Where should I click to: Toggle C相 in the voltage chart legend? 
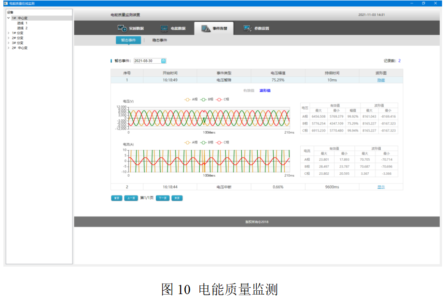point(222,99)
